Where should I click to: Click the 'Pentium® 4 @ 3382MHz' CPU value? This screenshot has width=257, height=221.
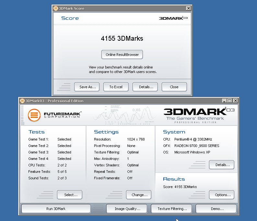(193, 139)
